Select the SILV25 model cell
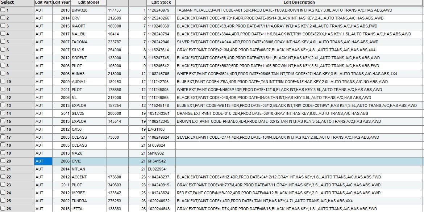Viewport: 424px width, 212px height. 88,113
